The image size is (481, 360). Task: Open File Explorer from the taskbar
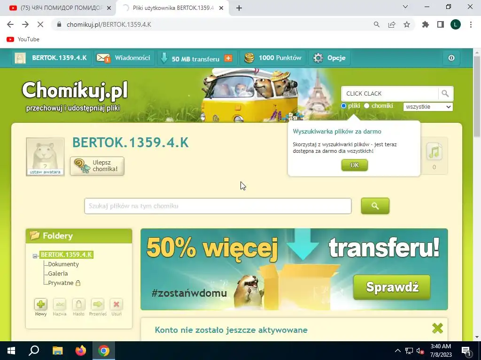58,351
